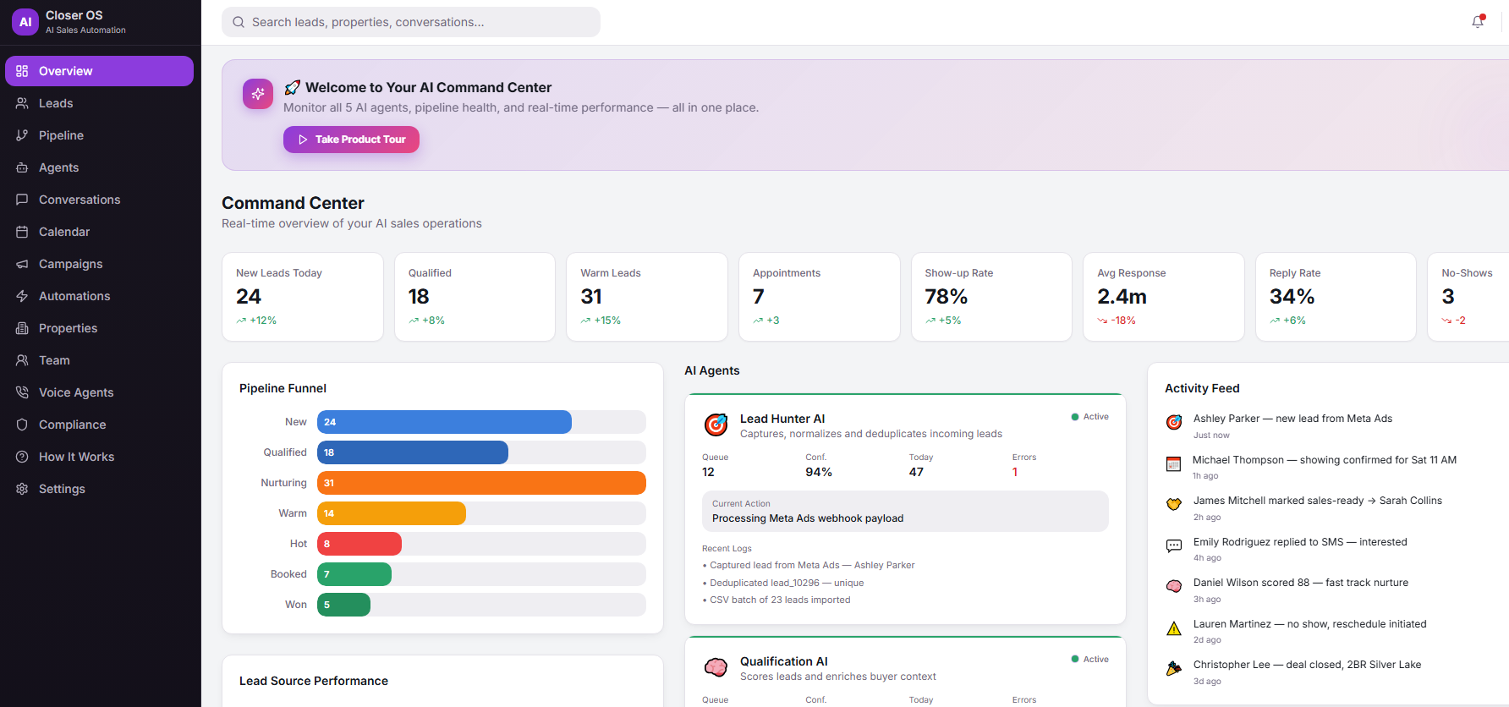
Task: Click the James Mitchell handshake activity icon
Action: [1174, 504]
